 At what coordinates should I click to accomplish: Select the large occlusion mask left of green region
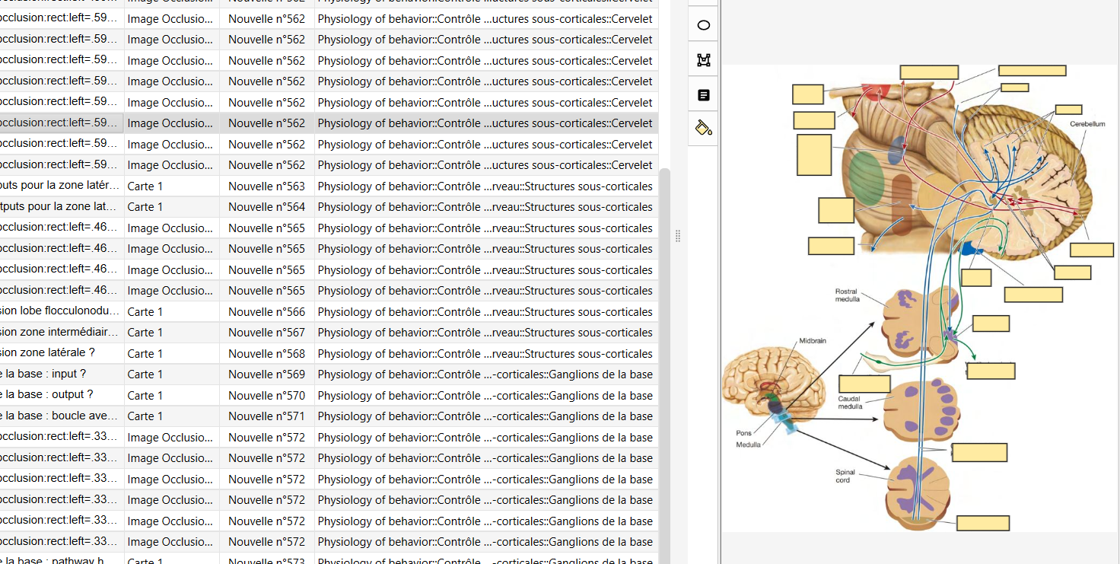click(813, 155)
